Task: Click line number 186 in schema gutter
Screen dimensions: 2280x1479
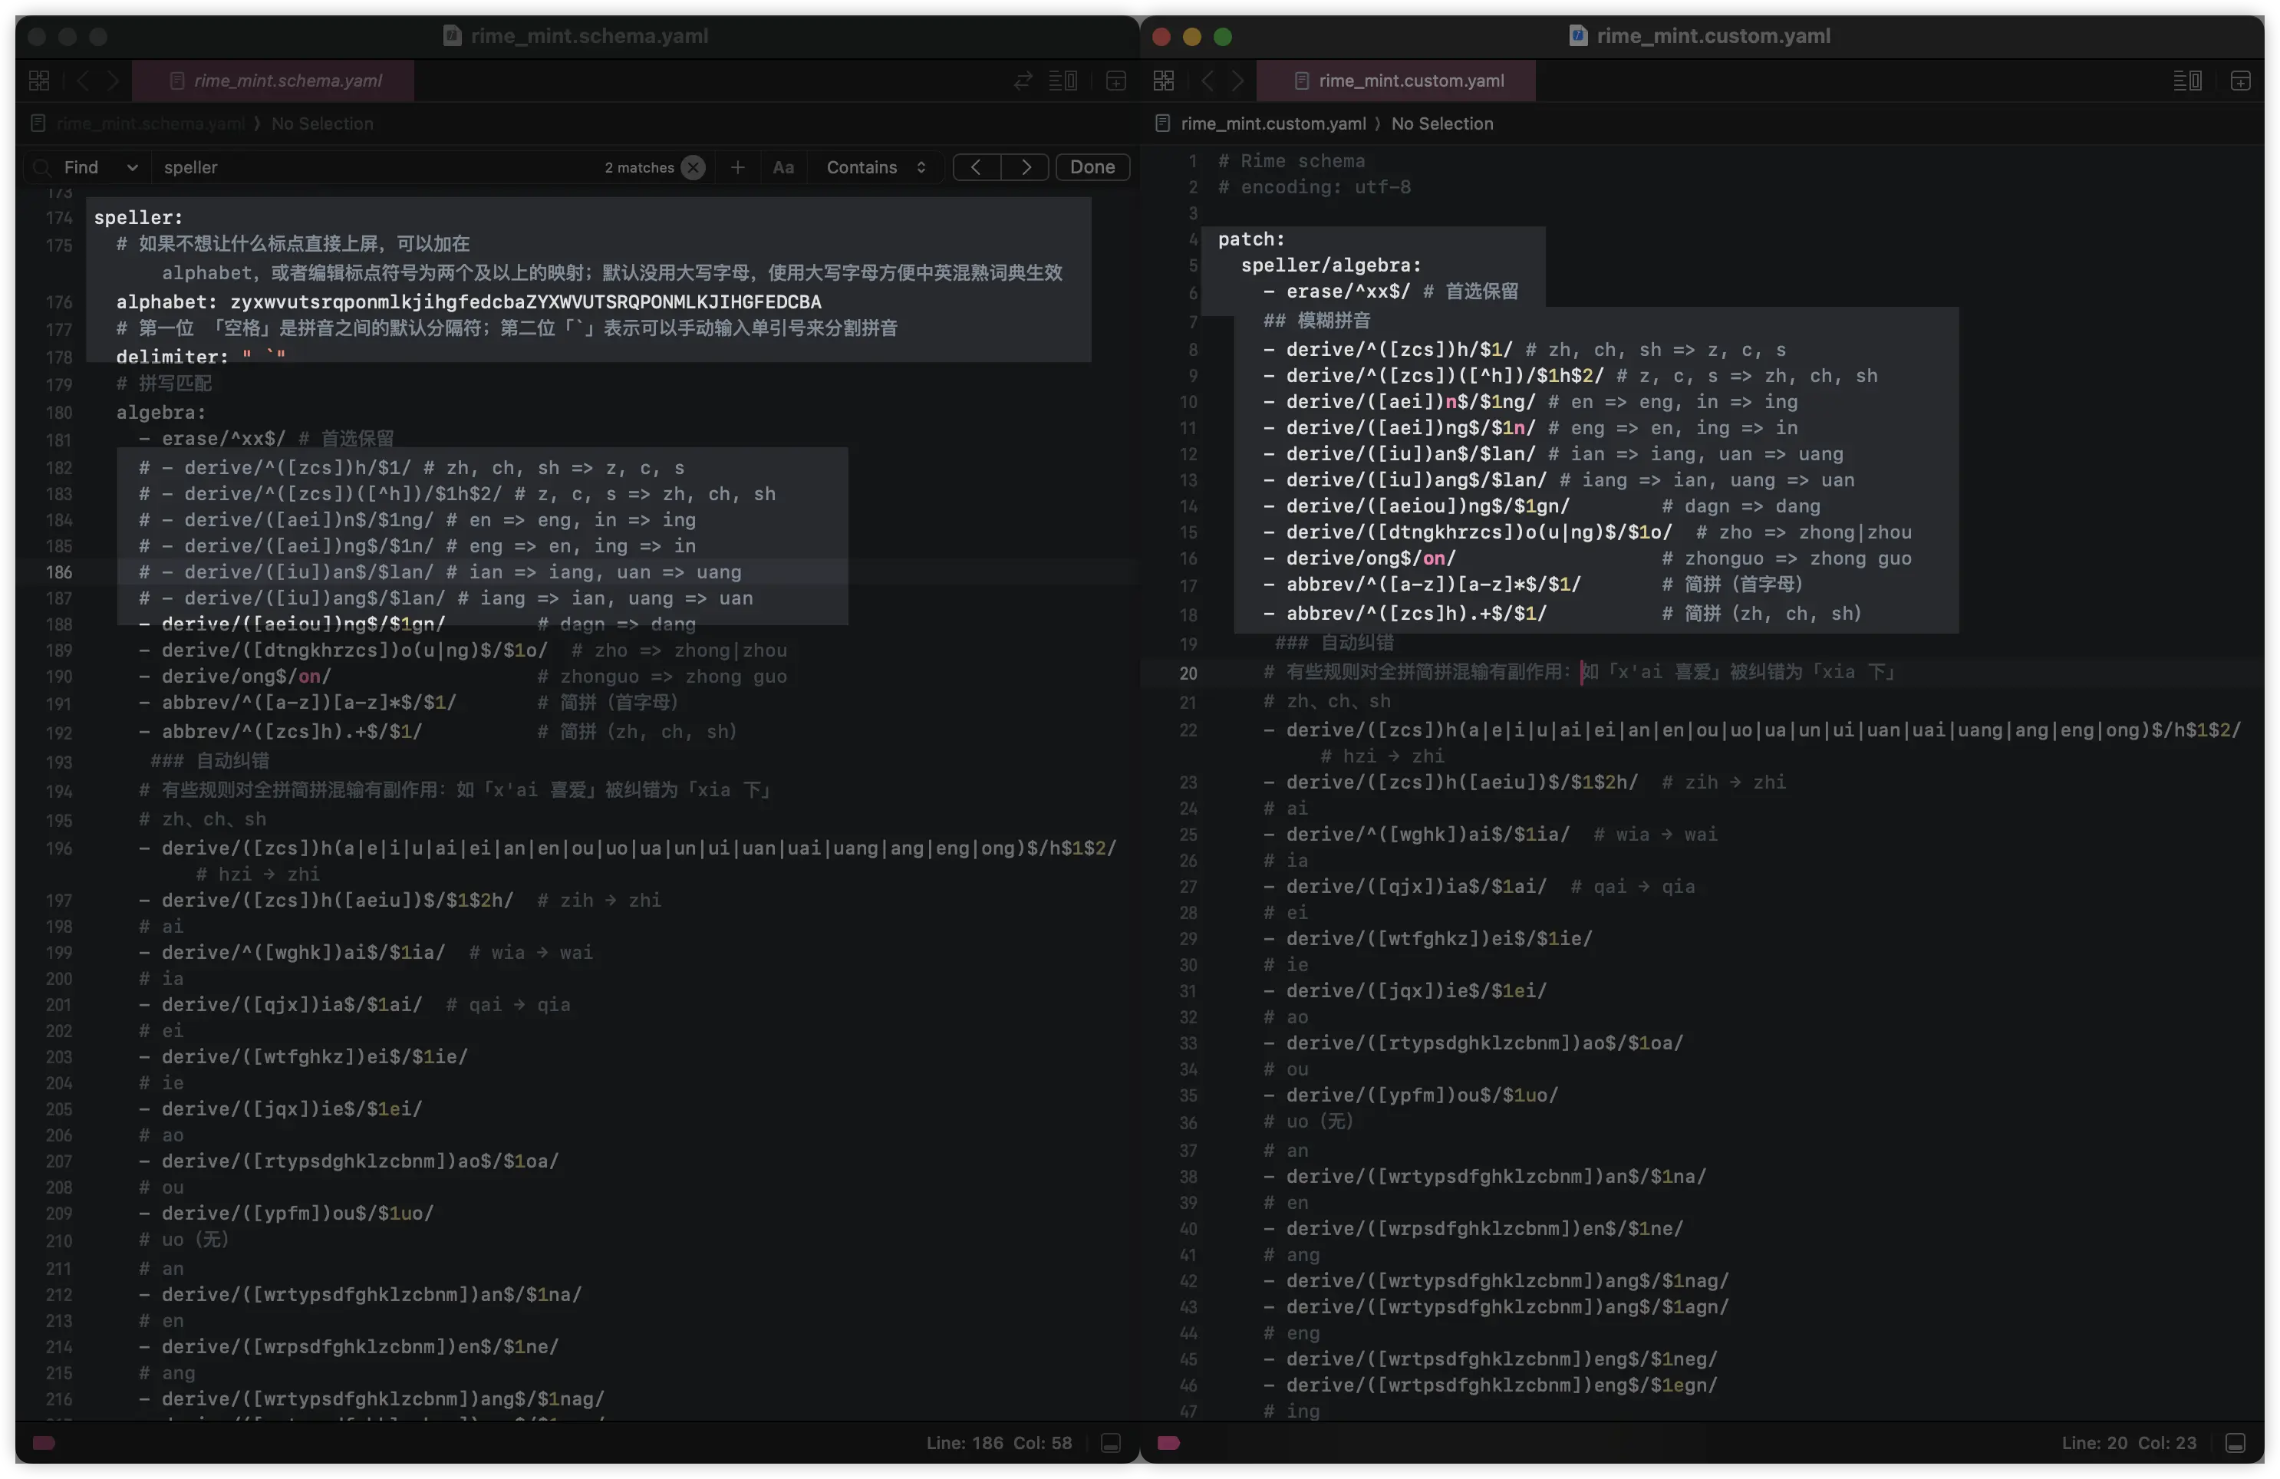Action: coord(58,572)
